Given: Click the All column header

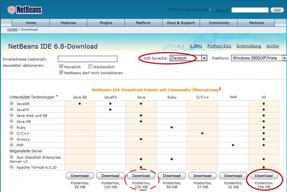Looking at the screenshot, I should 264,97.
